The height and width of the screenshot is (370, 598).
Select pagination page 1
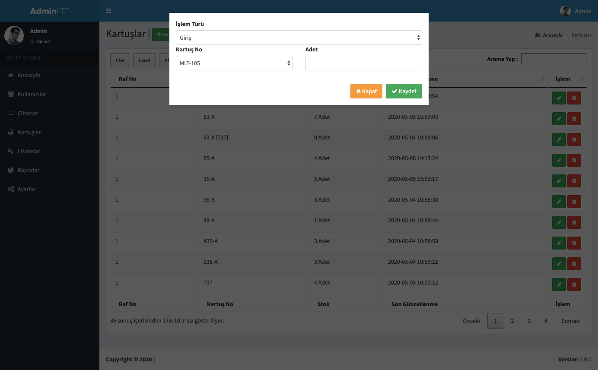coord(496,321)
